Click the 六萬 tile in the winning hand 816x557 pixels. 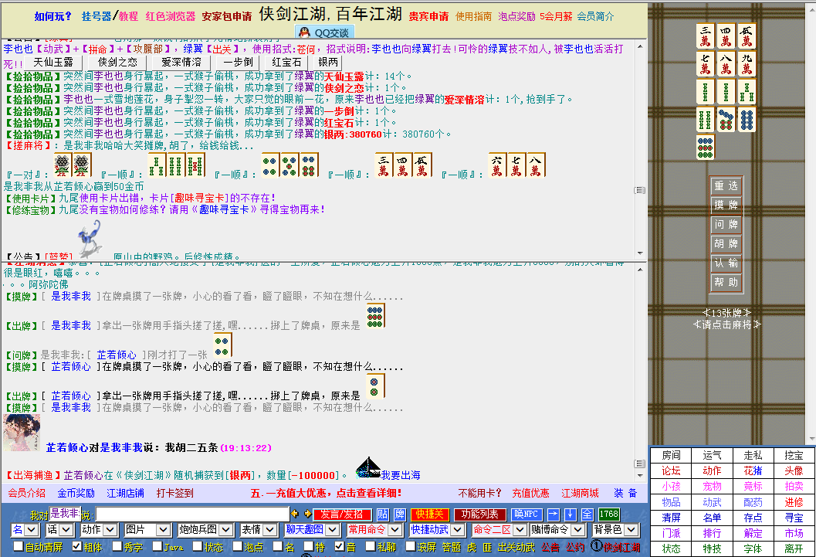[497, 165]
